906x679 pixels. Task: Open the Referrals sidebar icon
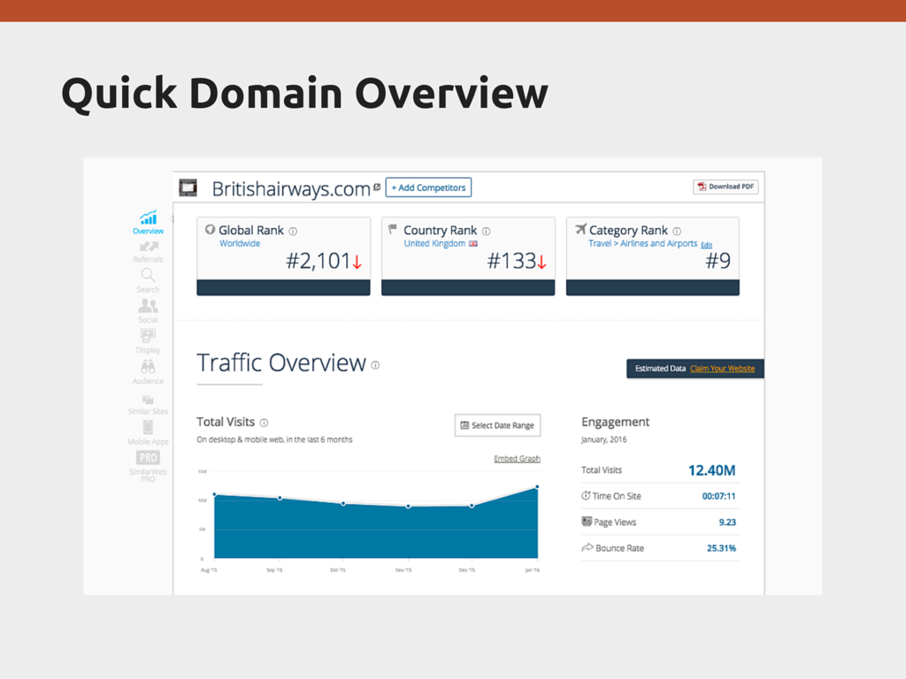[x=148, y=248]
